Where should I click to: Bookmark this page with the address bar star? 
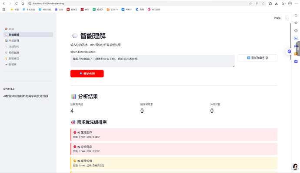point(263,3)
